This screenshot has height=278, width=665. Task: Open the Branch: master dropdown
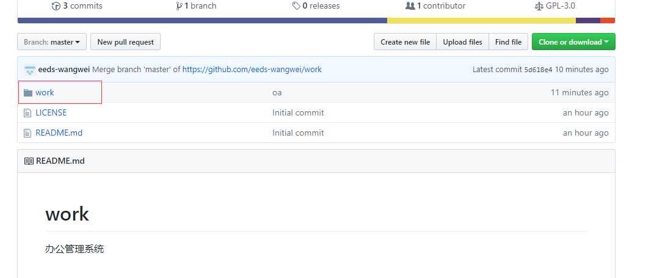[x=52, y=42]
